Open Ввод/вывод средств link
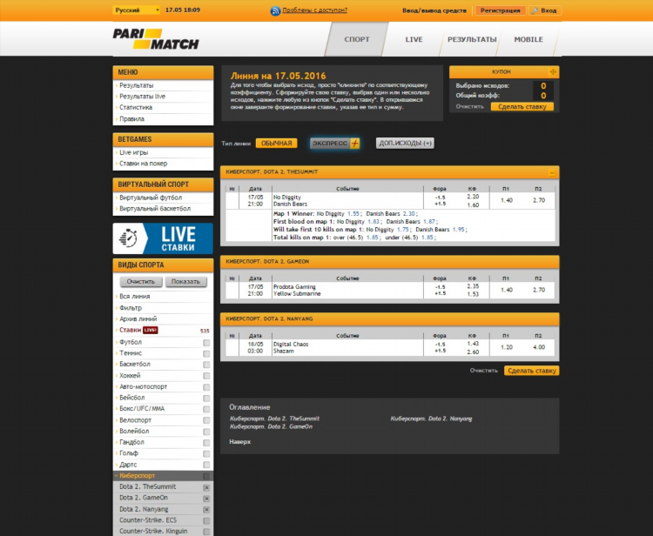 [x=434, y=10]
